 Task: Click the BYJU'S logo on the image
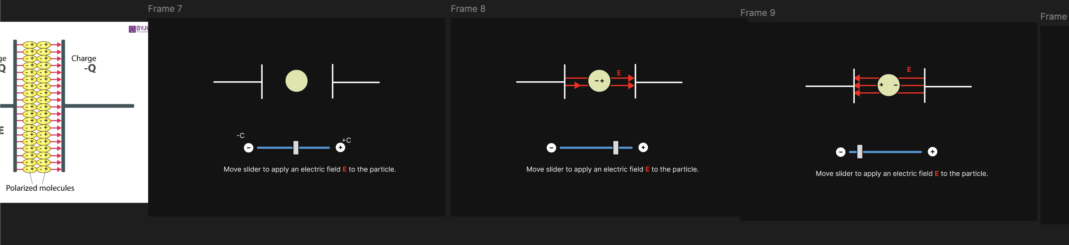click(x=138, y=29)
